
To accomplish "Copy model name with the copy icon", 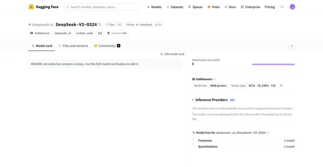I will tap(100, 25).
